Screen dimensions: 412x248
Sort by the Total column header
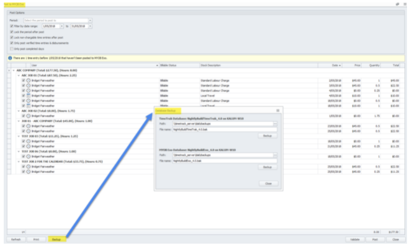tap(391, 65)
